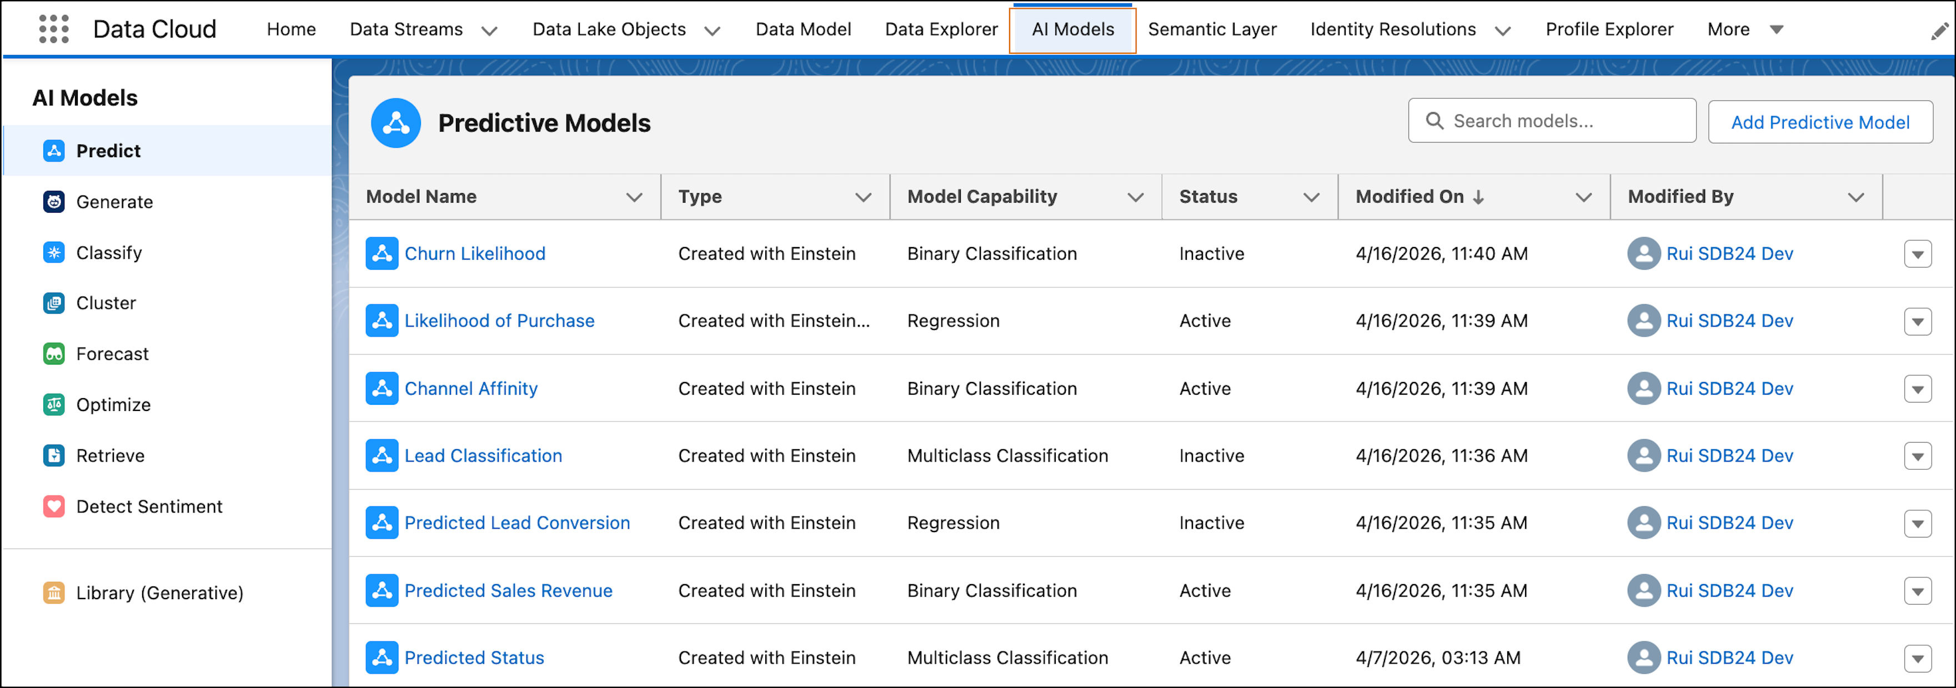Click the Library (Generative) icon
Screen dimensions: 1956x688
click(x=54, y=592)
